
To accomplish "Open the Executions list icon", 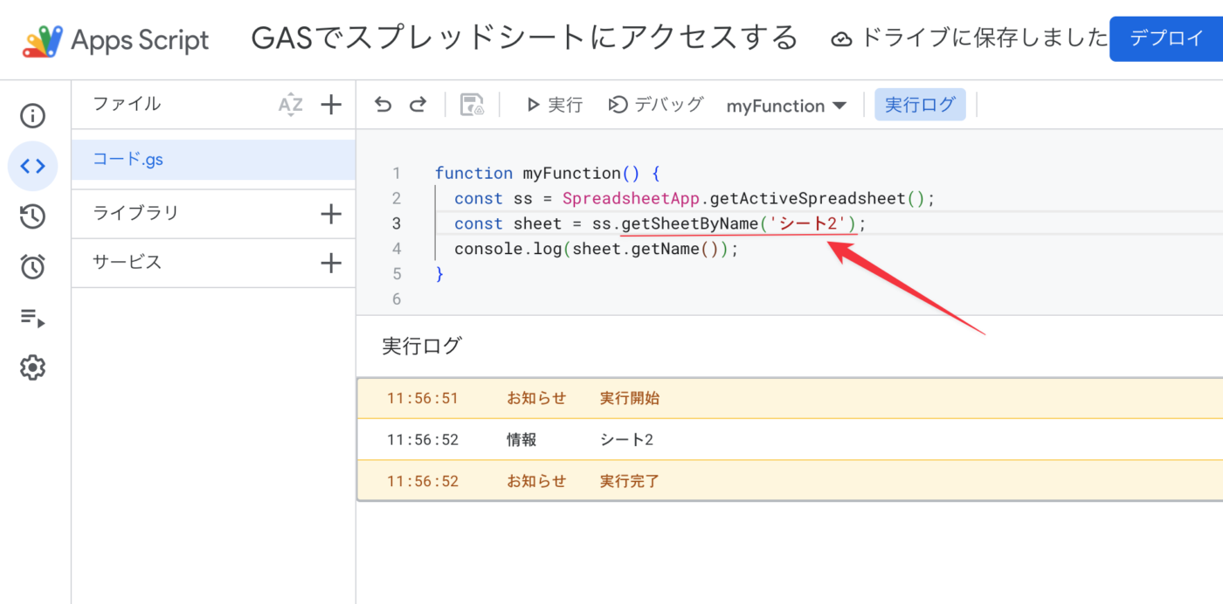I will (x=32, y=317).
